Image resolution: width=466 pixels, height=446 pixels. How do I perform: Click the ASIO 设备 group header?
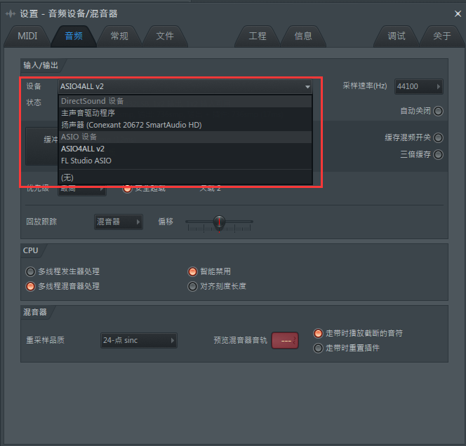point(186,137)
